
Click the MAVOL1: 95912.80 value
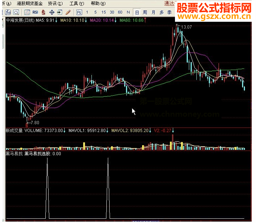(x=87, y=131)
